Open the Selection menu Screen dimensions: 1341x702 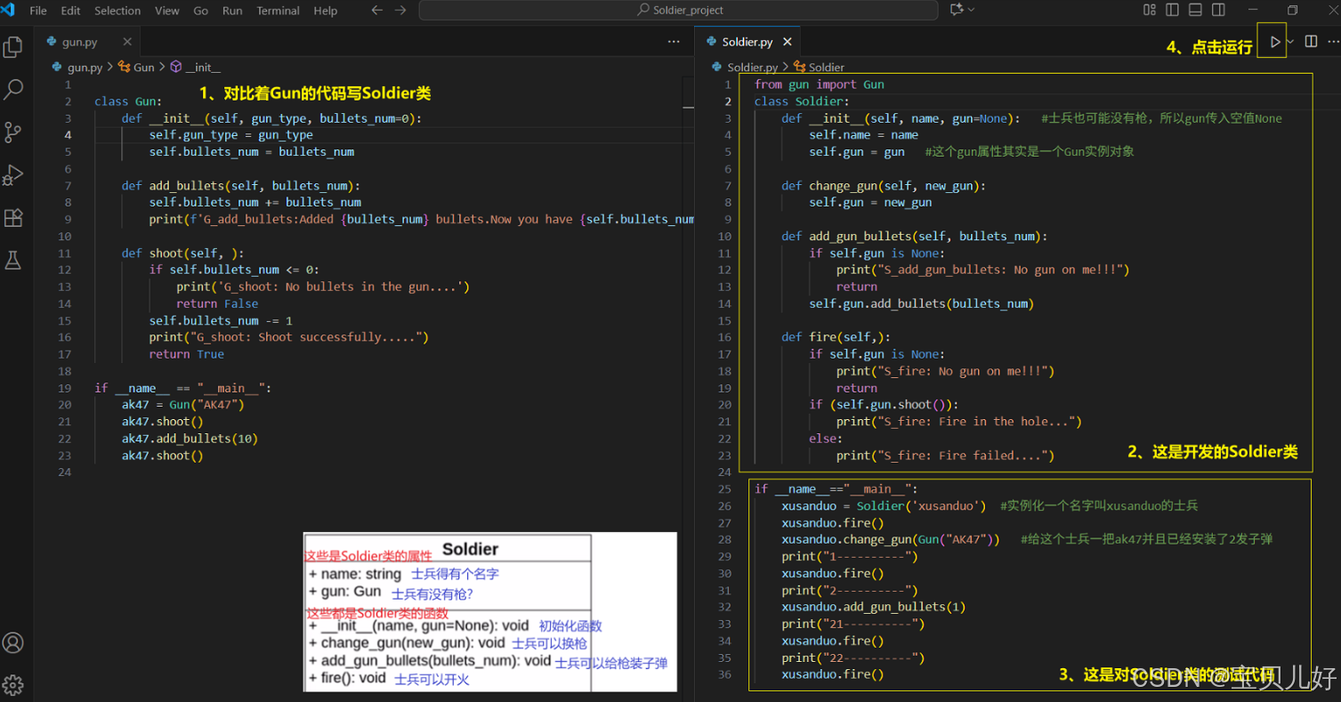[117, 11]
